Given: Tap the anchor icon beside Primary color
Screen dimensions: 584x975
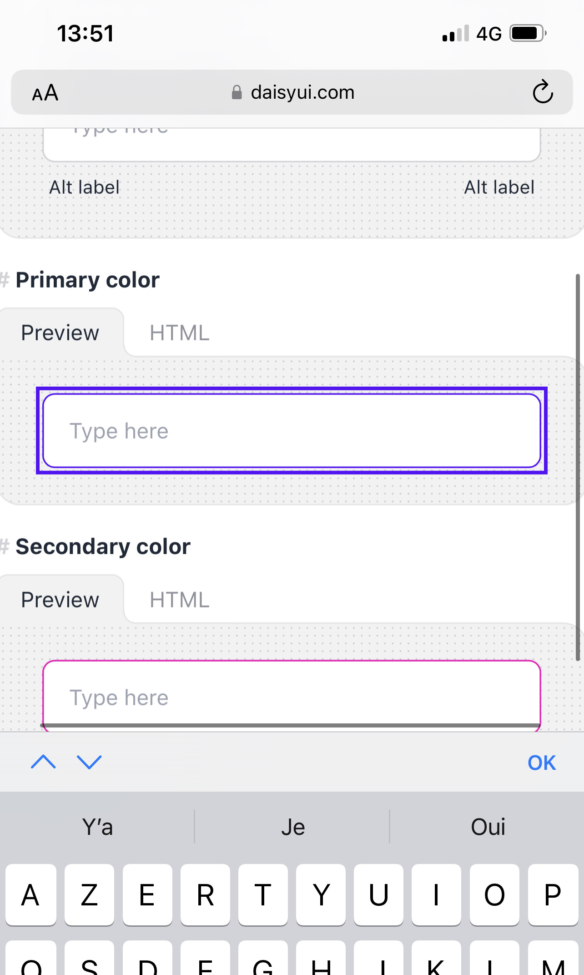Looking at the screenshot, I should point(5,279).
